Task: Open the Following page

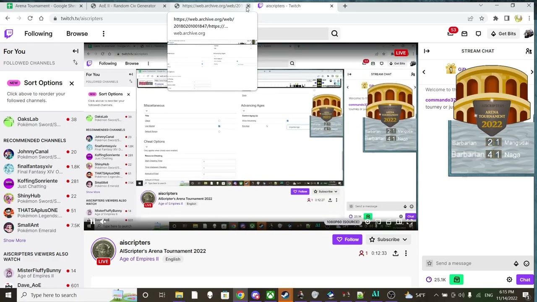Action: [x=38, y=34]
